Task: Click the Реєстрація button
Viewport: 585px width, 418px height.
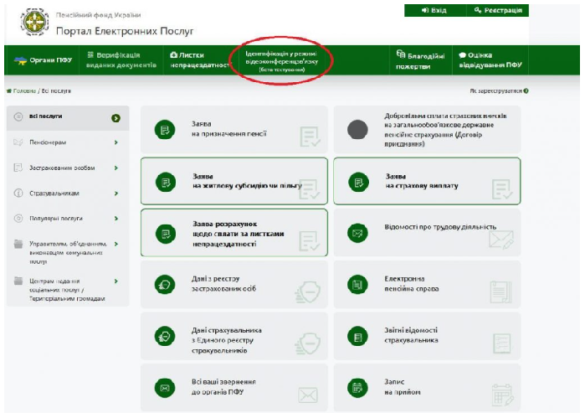Action: 497,10
